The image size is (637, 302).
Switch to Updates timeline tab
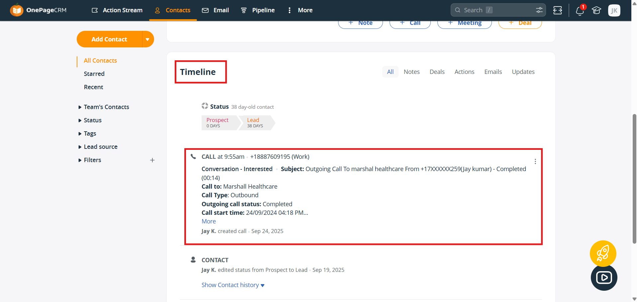coord(523,72)
